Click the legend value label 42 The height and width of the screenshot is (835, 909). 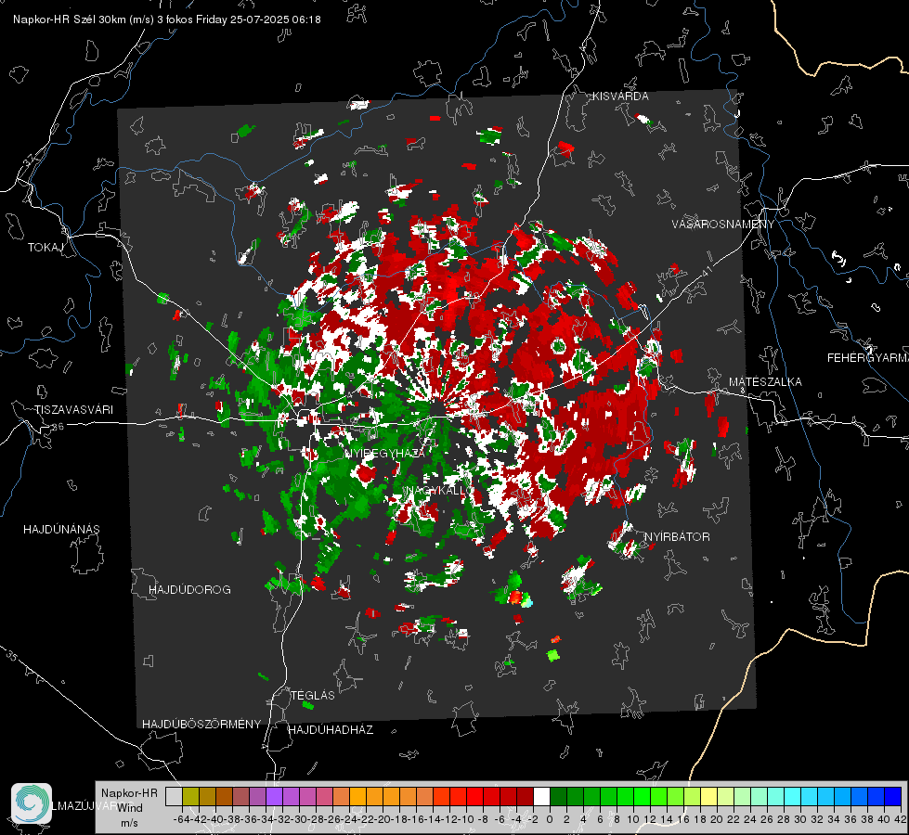900,819
